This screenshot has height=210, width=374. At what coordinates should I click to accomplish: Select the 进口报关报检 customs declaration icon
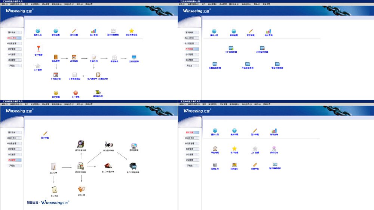pos(80,166)
